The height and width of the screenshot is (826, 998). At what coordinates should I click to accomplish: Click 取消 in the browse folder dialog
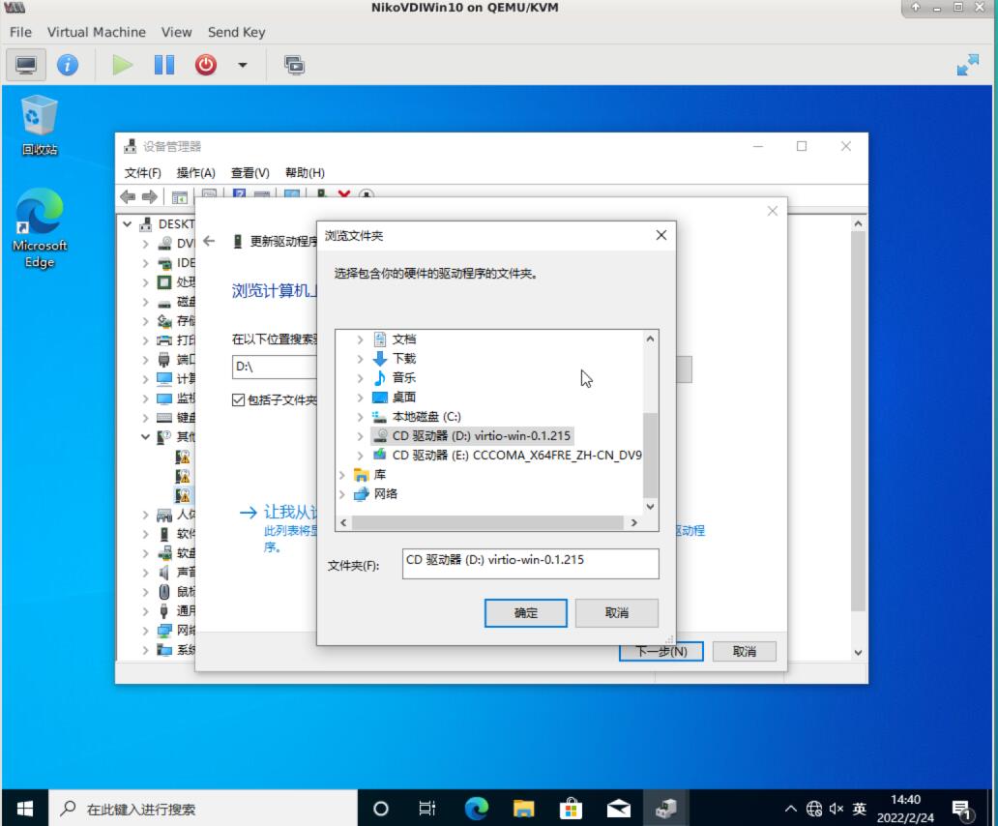coord(616,613)
